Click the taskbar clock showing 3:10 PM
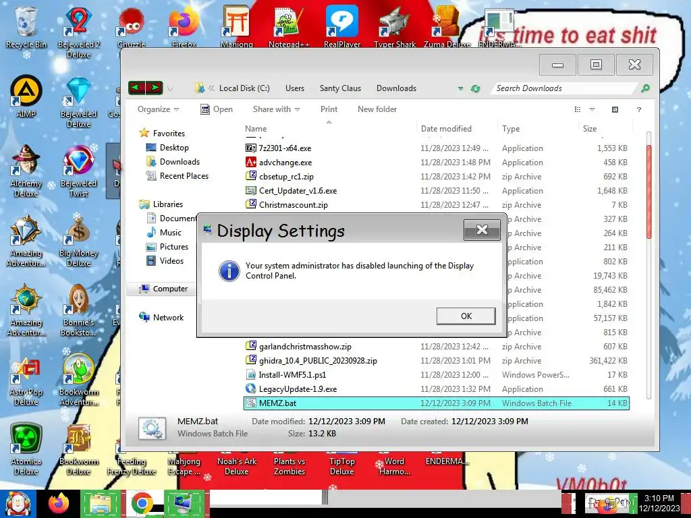 [659, 503]
